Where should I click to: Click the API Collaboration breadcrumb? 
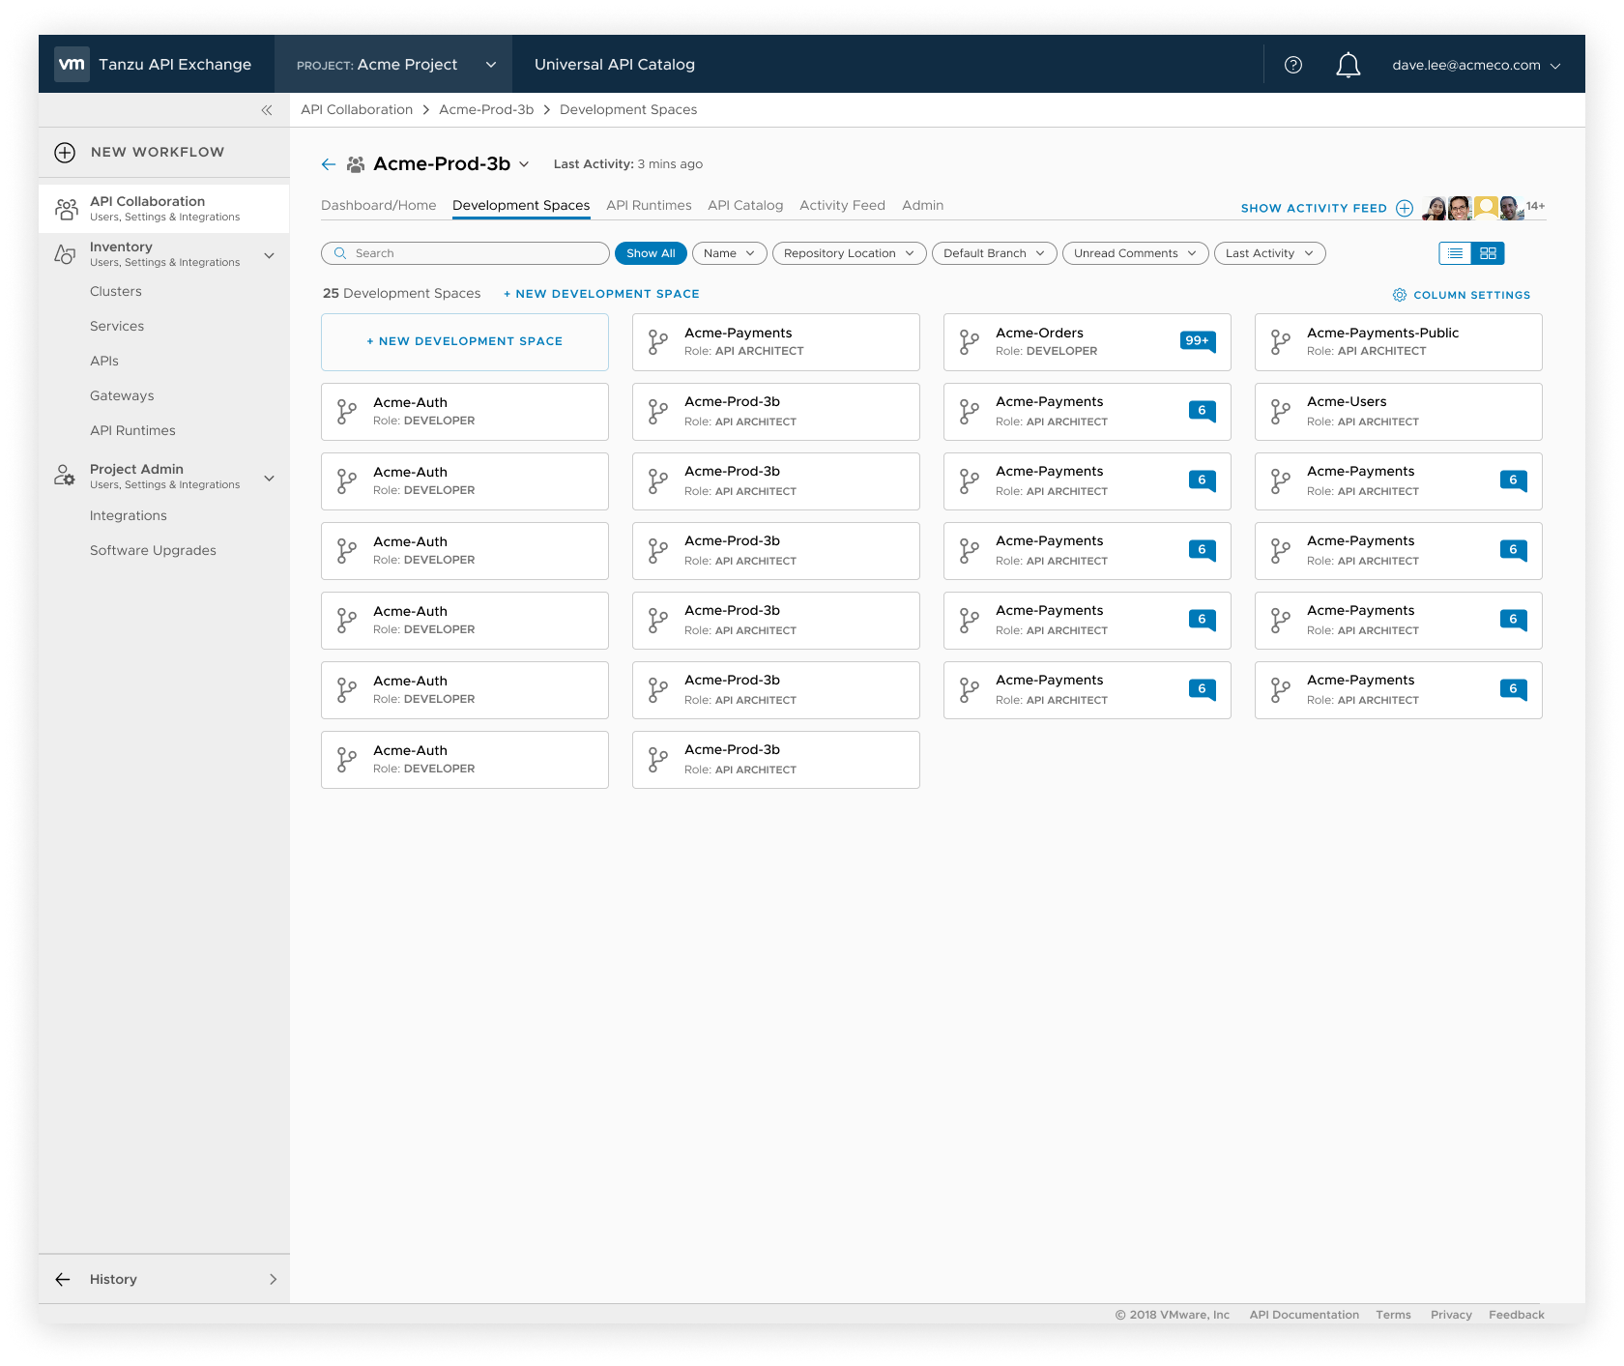point(357,109)
